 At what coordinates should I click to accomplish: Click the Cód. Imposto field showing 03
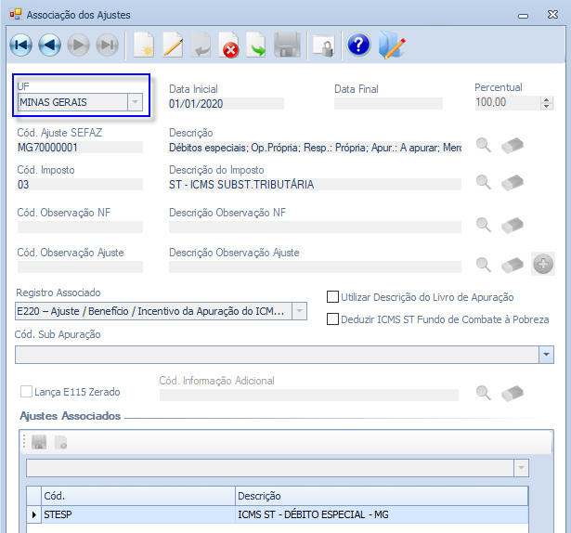point(80,185)
